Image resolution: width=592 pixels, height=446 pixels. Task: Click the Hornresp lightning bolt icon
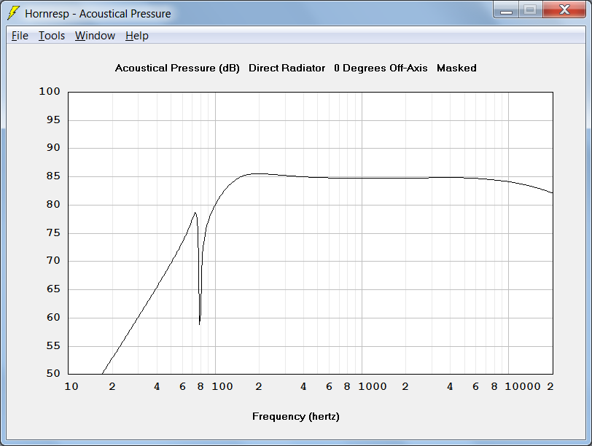click(x=13, y=13)
